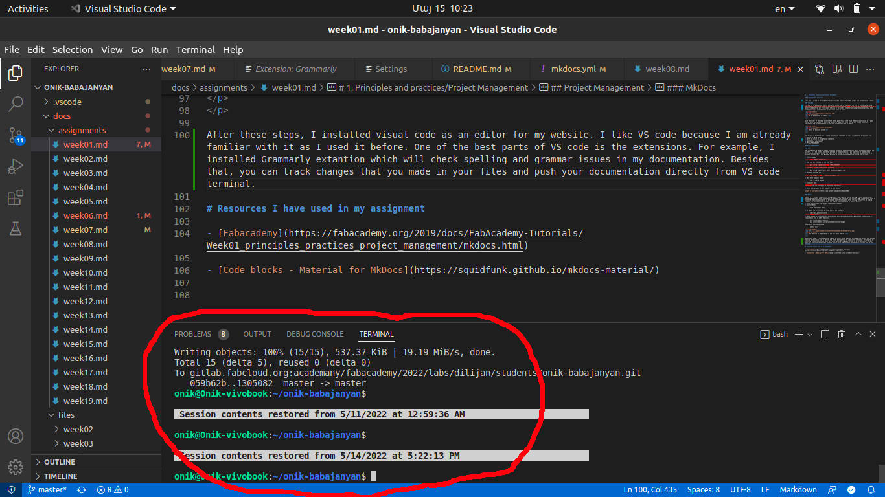Image resolution: width=885 pixels, height=497 pixels.
Task: Kill the terminal with the trash icon
Action: (x=842, y=334)
